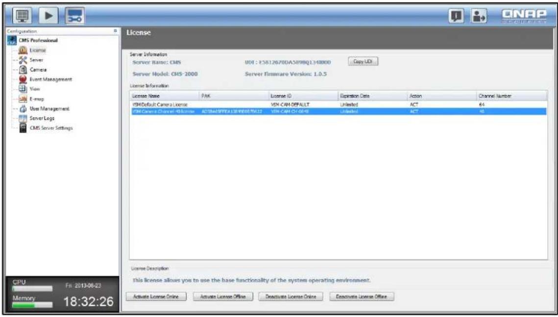Pin the Configuration panel
558x317 pixels.
pyautogui.click(x=115, y=31)
